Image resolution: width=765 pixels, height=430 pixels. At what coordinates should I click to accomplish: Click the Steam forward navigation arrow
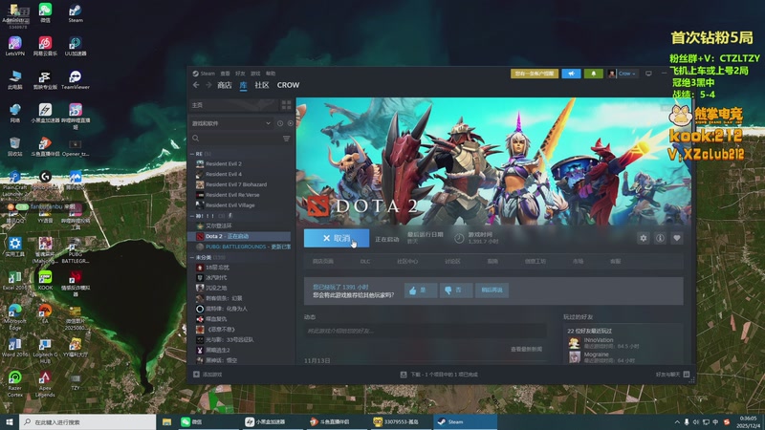208,85
